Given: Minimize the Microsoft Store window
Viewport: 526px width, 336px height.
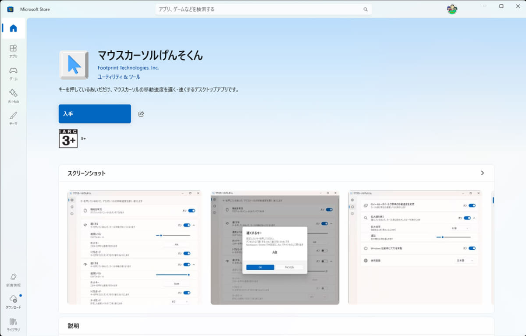Looking at the screenshot, I should coord(485,6).
